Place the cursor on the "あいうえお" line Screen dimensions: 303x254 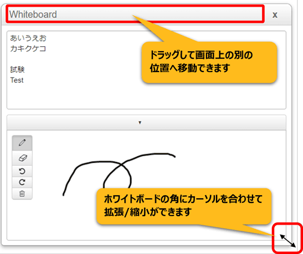point(28,38)
